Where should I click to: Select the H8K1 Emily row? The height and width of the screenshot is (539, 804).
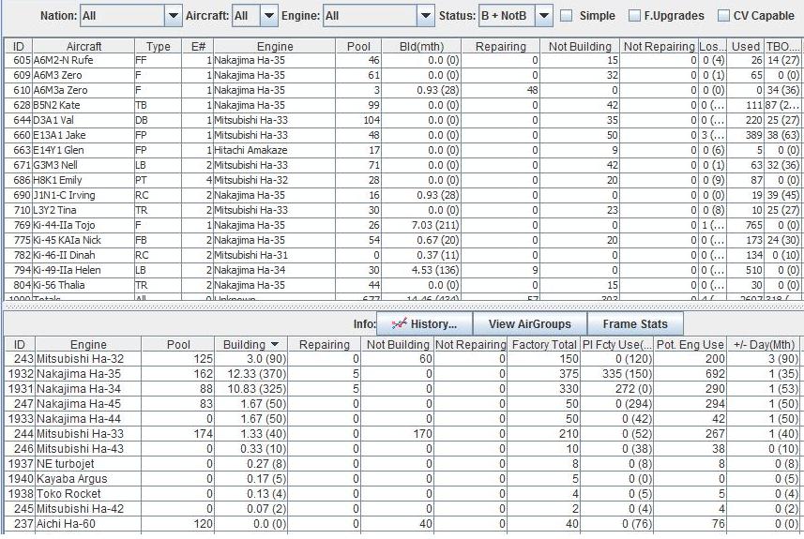[402, 180]
